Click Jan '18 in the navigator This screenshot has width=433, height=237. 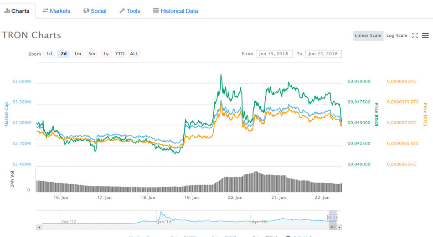[x=165, y=222]
